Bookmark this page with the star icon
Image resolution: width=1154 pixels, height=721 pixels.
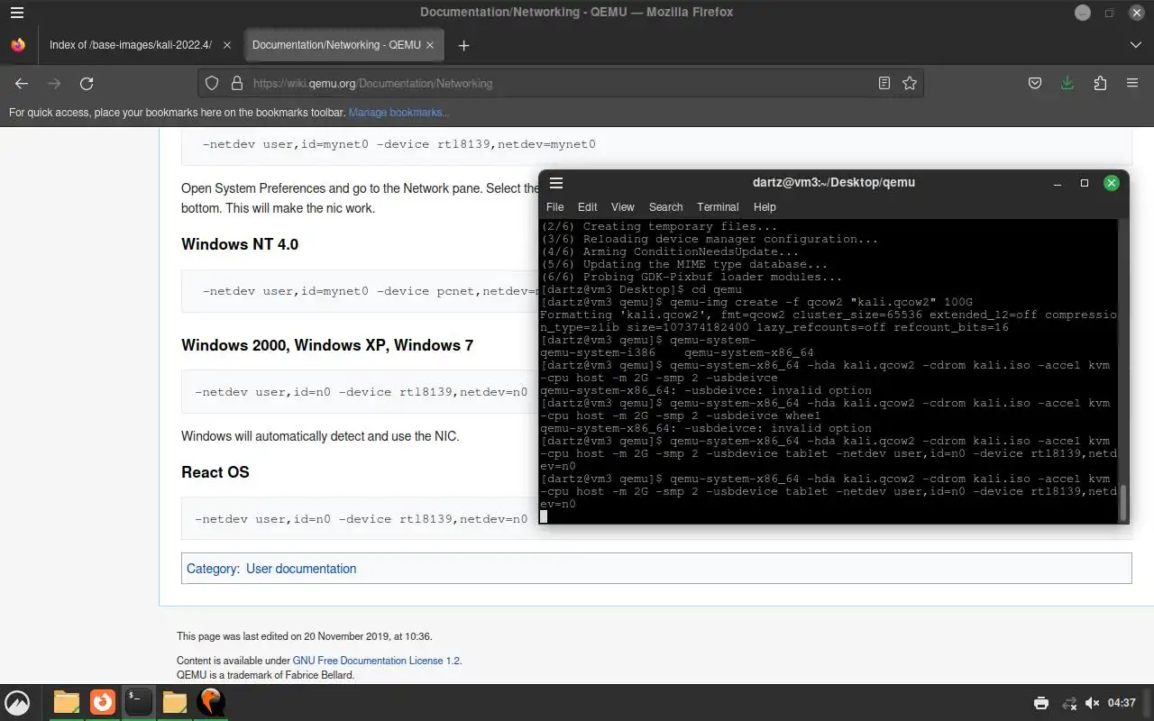910,83
